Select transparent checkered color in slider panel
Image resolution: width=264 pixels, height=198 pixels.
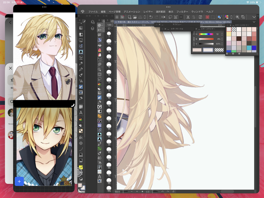[219, 50]
